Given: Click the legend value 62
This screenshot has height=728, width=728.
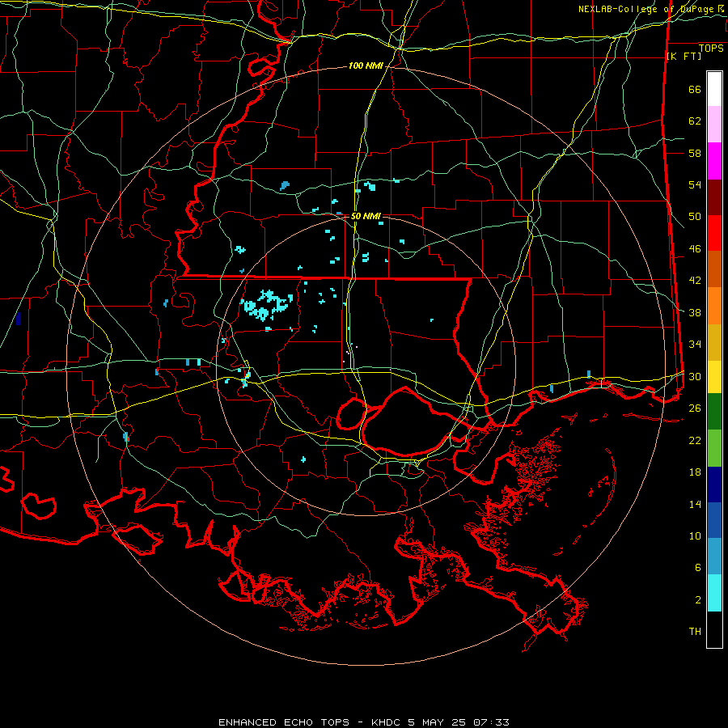Looking at the screenshot, I should (695, 121).
